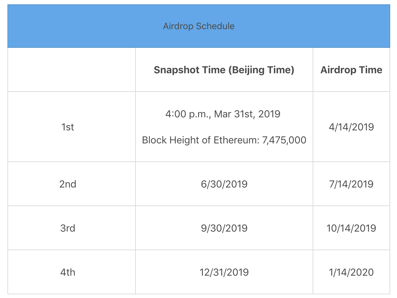Select the 4/14/2019 airdrop date
The image size is (397, 298).
[x=351, y=127]
